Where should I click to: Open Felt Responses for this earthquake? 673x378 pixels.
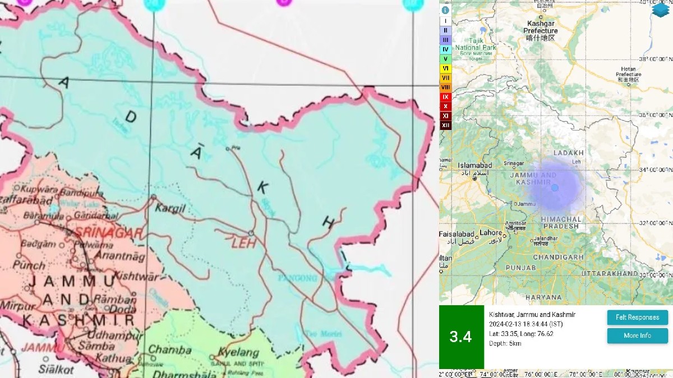coord(637,318)
